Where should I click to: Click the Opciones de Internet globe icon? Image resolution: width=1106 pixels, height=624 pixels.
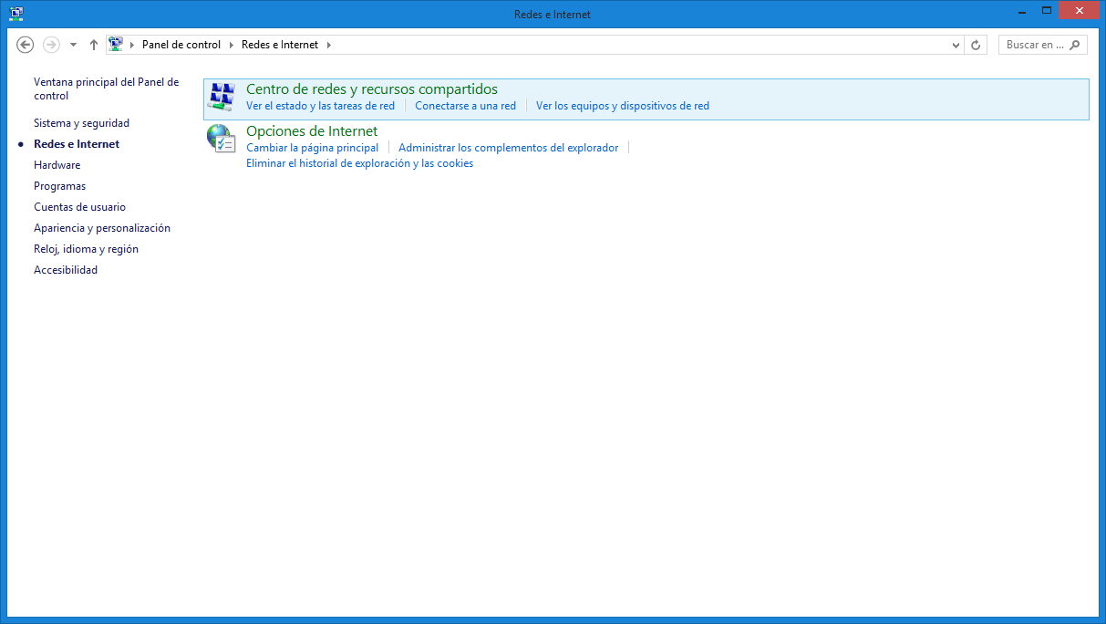tap(222, 139)
